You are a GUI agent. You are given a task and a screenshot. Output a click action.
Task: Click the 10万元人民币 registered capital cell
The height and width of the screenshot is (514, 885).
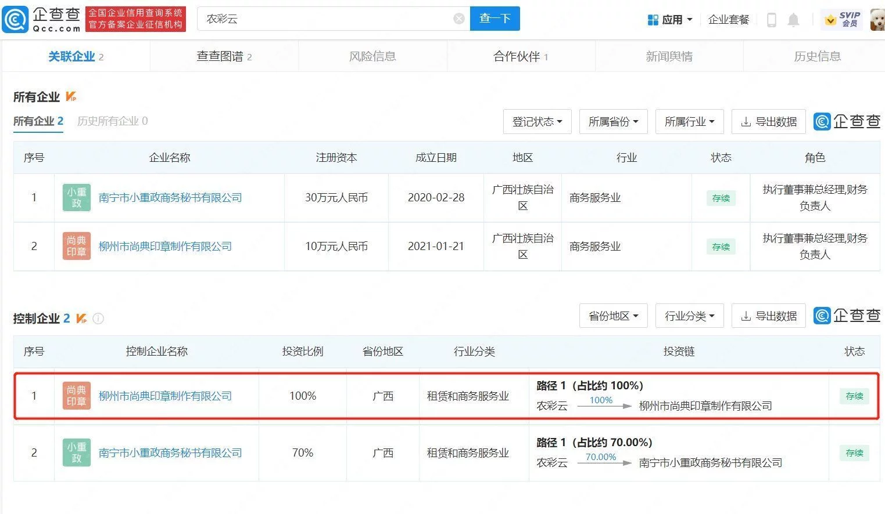point(336,247)
